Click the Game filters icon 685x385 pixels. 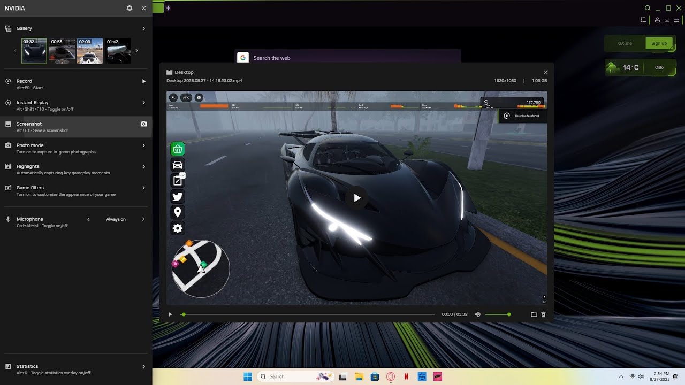pyautogui.click(x=8, y=188)
